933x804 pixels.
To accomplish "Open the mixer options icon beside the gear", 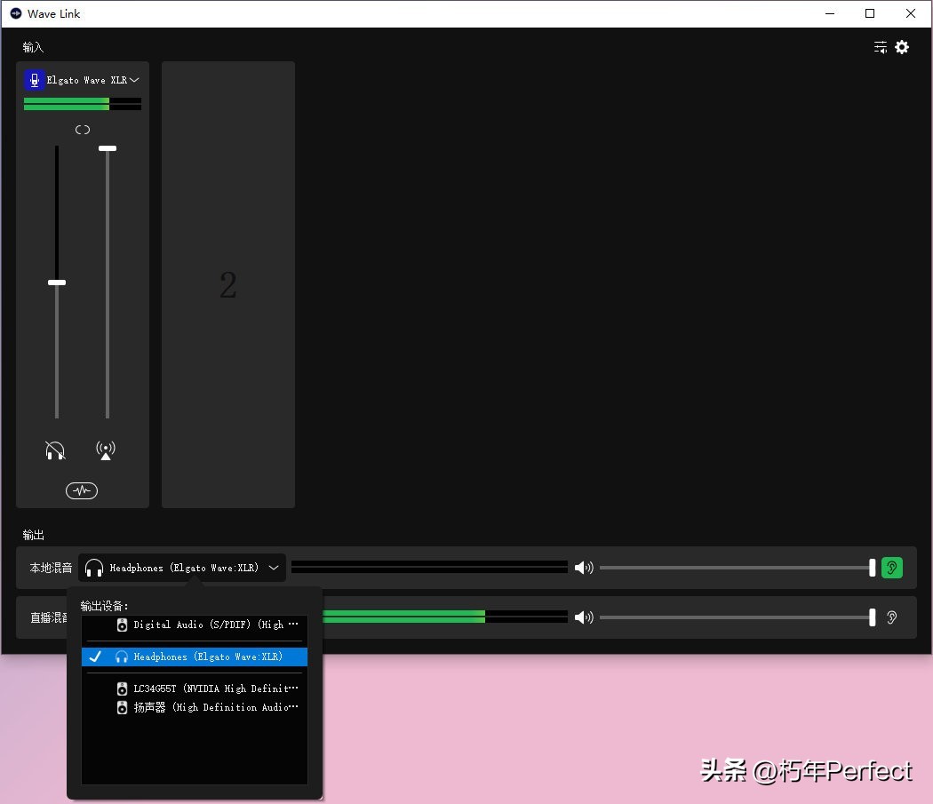I will (x=880, y=47).
